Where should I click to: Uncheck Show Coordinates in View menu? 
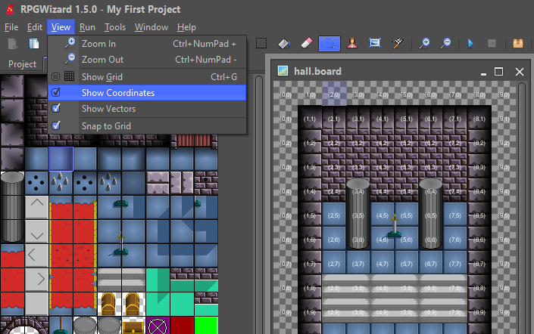(x=56, y=93)
